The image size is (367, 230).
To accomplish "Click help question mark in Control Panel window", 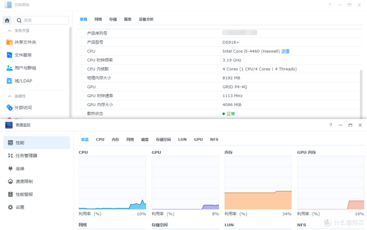I will pos(330,5).
